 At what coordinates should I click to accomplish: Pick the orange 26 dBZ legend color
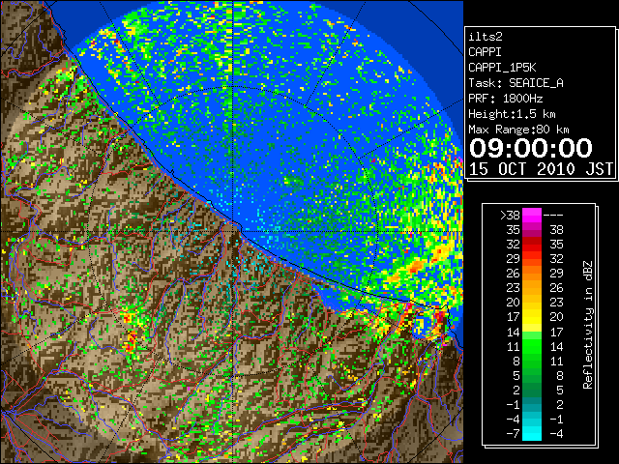pos(532,273)
